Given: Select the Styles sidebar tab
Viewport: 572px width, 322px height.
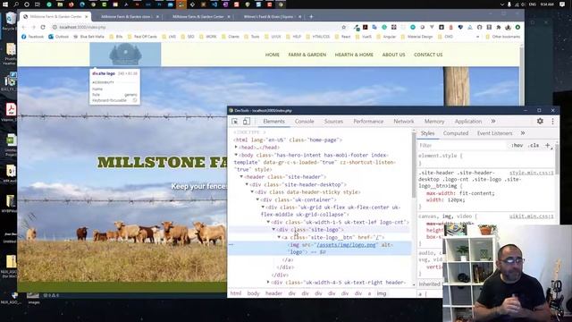Looking at the screenshot, I should tap(427, 133).
